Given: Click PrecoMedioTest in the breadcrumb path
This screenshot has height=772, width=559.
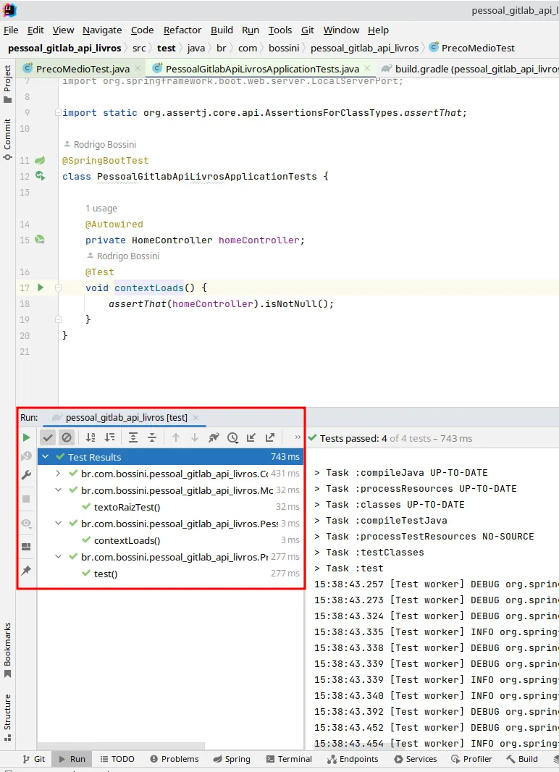Looking at the screenshot, I should 472,48.
